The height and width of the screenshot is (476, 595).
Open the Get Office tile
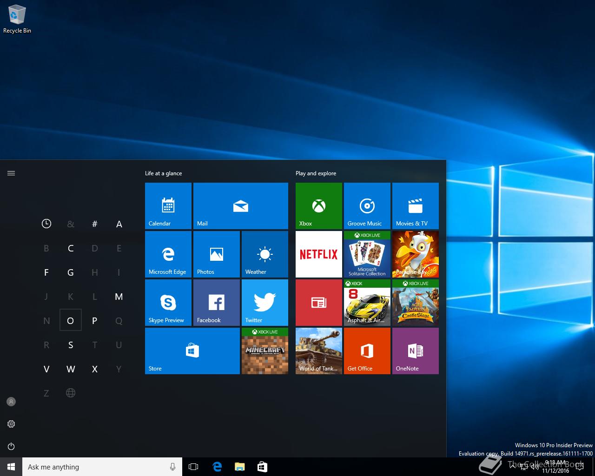pyautogui.click(x=367, y=351)
